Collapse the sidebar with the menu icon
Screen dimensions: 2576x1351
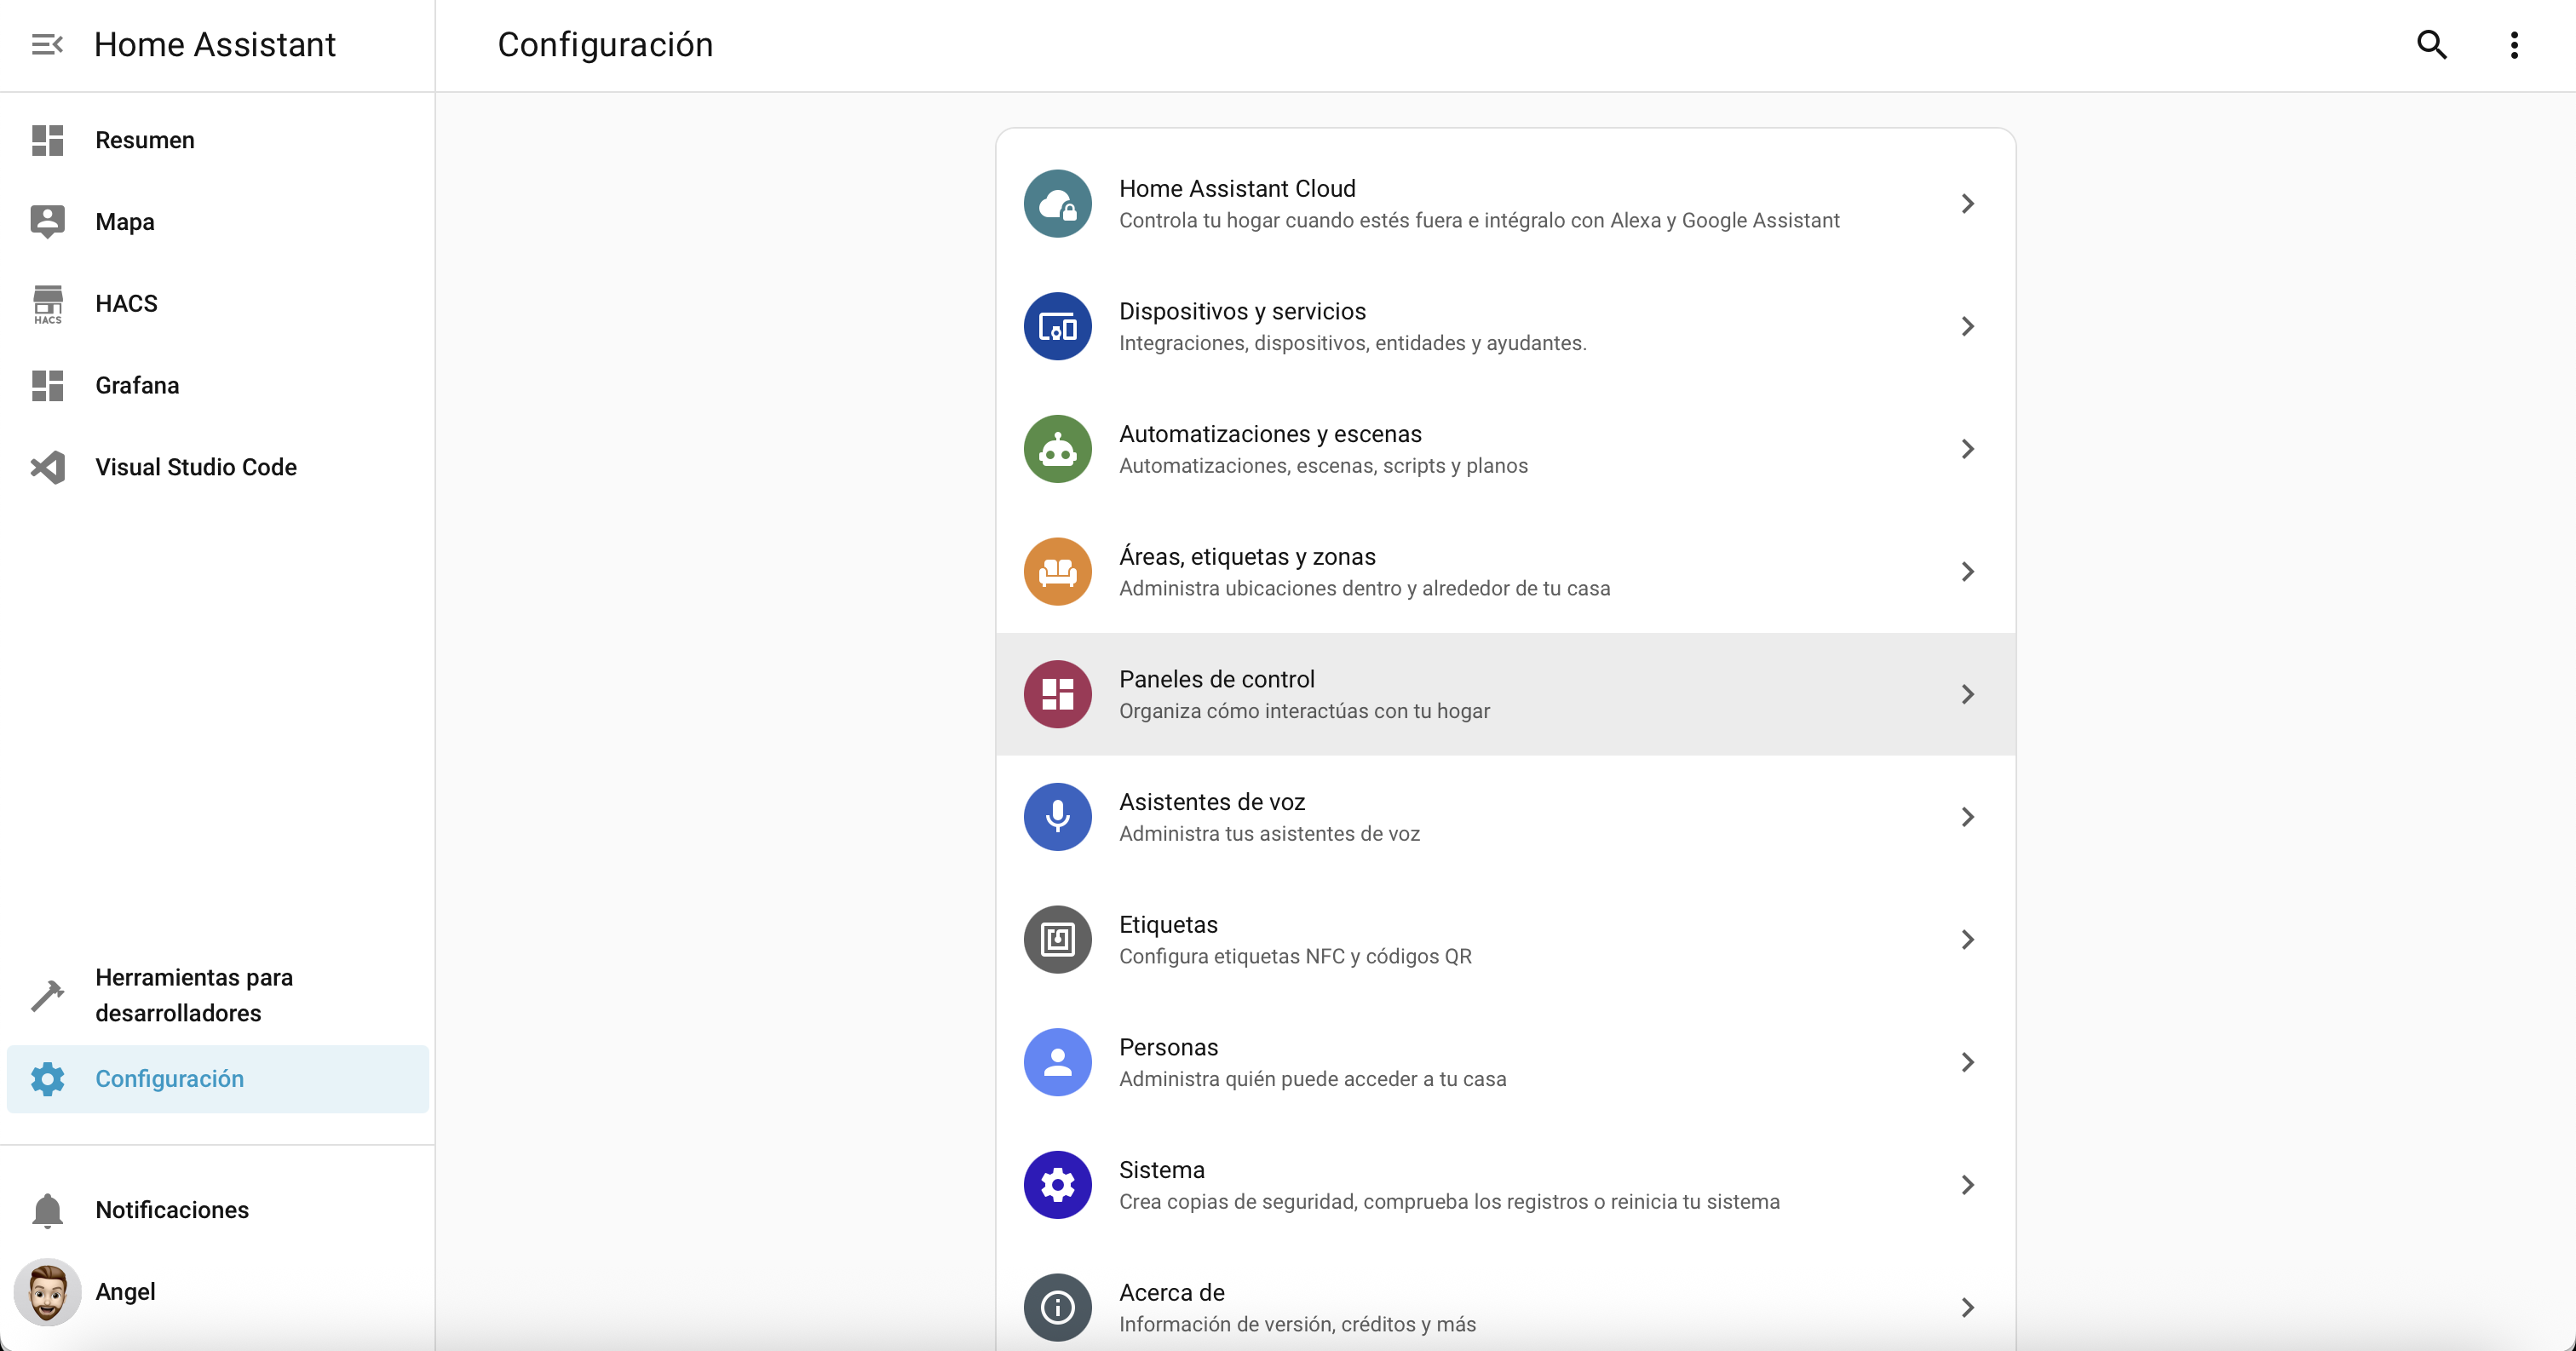pos(47,44)
